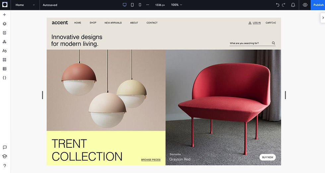Screen dimensions: 325x173
Task: Expand the Home page dropdown
Action: (x=25, y=5)
